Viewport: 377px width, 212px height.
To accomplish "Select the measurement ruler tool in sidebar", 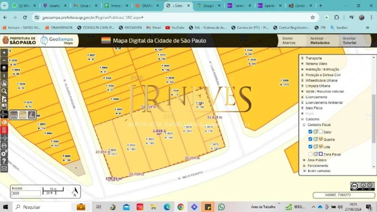I will tap(4, 114).
